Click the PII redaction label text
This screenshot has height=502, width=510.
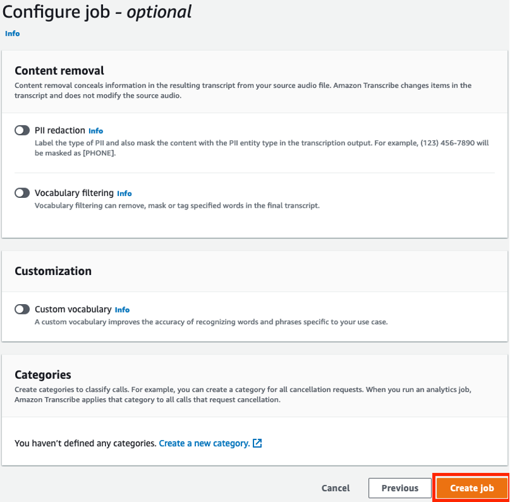[59, 131]
